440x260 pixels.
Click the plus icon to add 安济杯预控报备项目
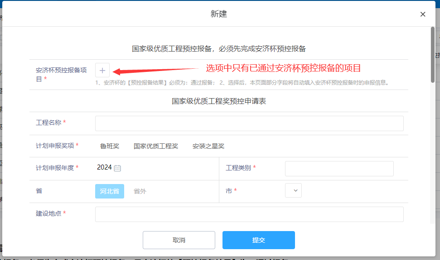[x=102, y=71]
